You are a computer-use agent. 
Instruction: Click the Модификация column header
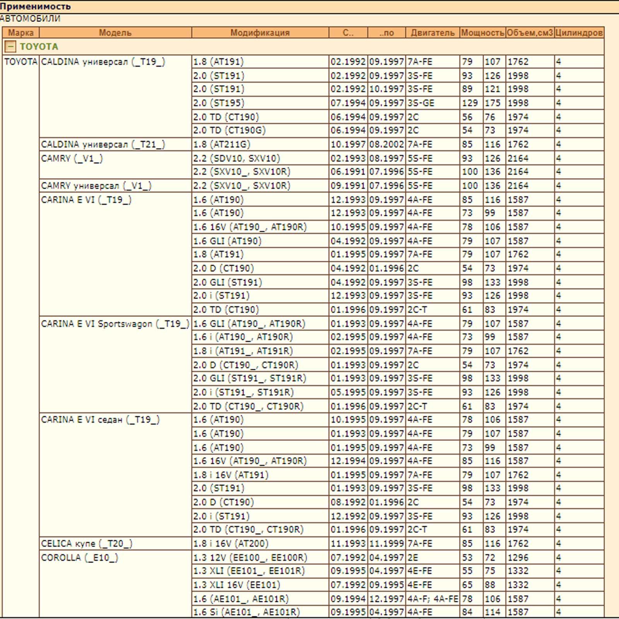coord(260,33)
